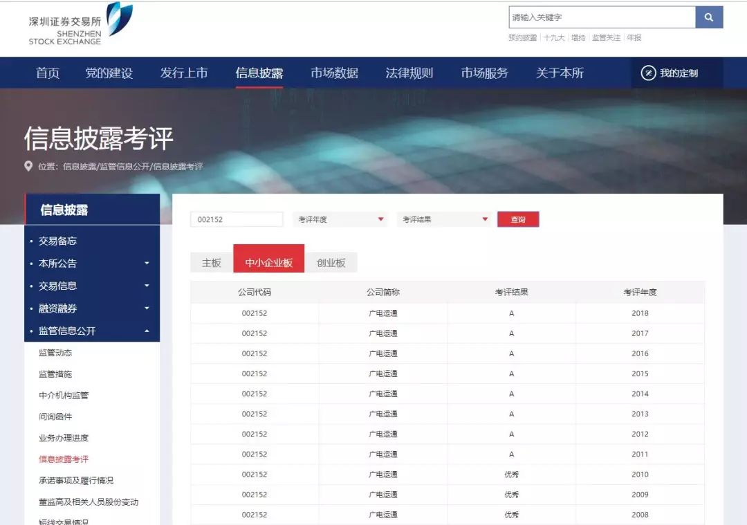Click the 我的定制 pencil icon
The width and height of the screenshot is (747, 525).
coord(648,73)
